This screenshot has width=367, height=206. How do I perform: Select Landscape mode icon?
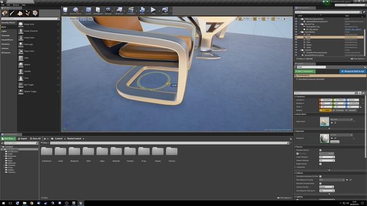[20, 13]
